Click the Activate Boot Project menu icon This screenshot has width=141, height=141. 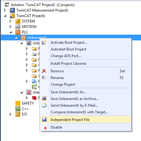tap(44, 43)
